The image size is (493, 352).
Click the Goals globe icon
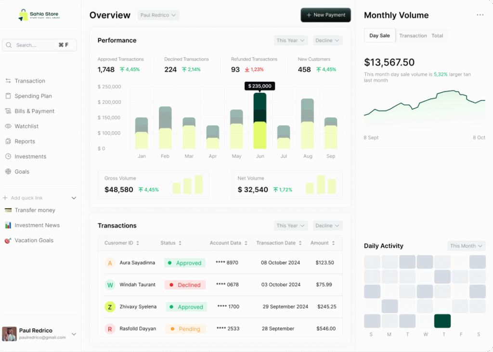tap(8, 172)
